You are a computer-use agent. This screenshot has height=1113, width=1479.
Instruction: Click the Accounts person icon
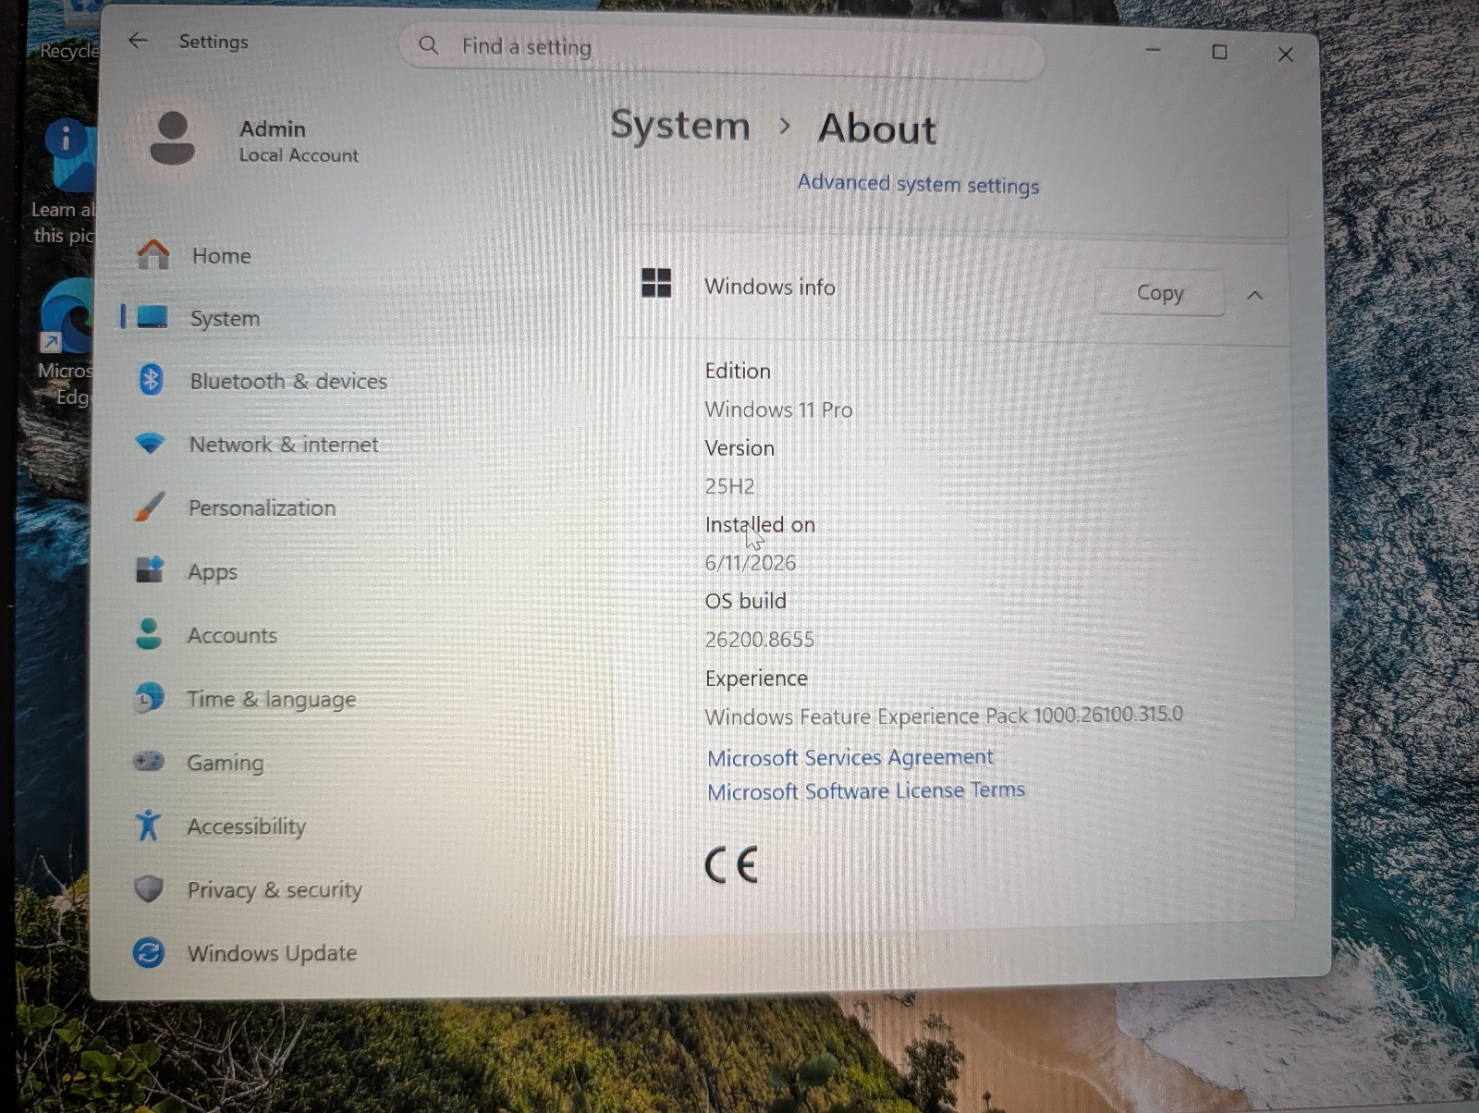tap(148, 634)
